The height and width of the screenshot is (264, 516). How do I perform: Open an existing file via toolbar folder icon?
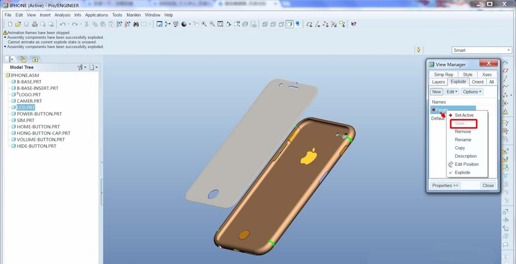click(18, 24)
